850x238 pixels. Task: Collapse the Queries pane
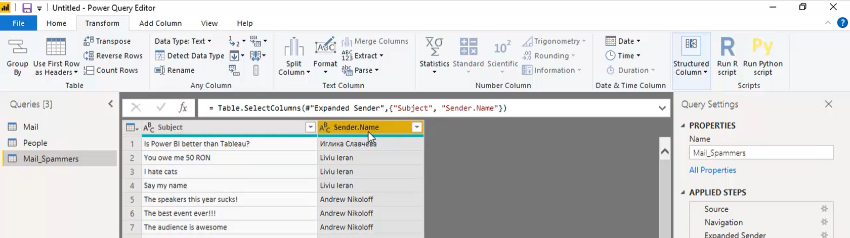point(111,104)
